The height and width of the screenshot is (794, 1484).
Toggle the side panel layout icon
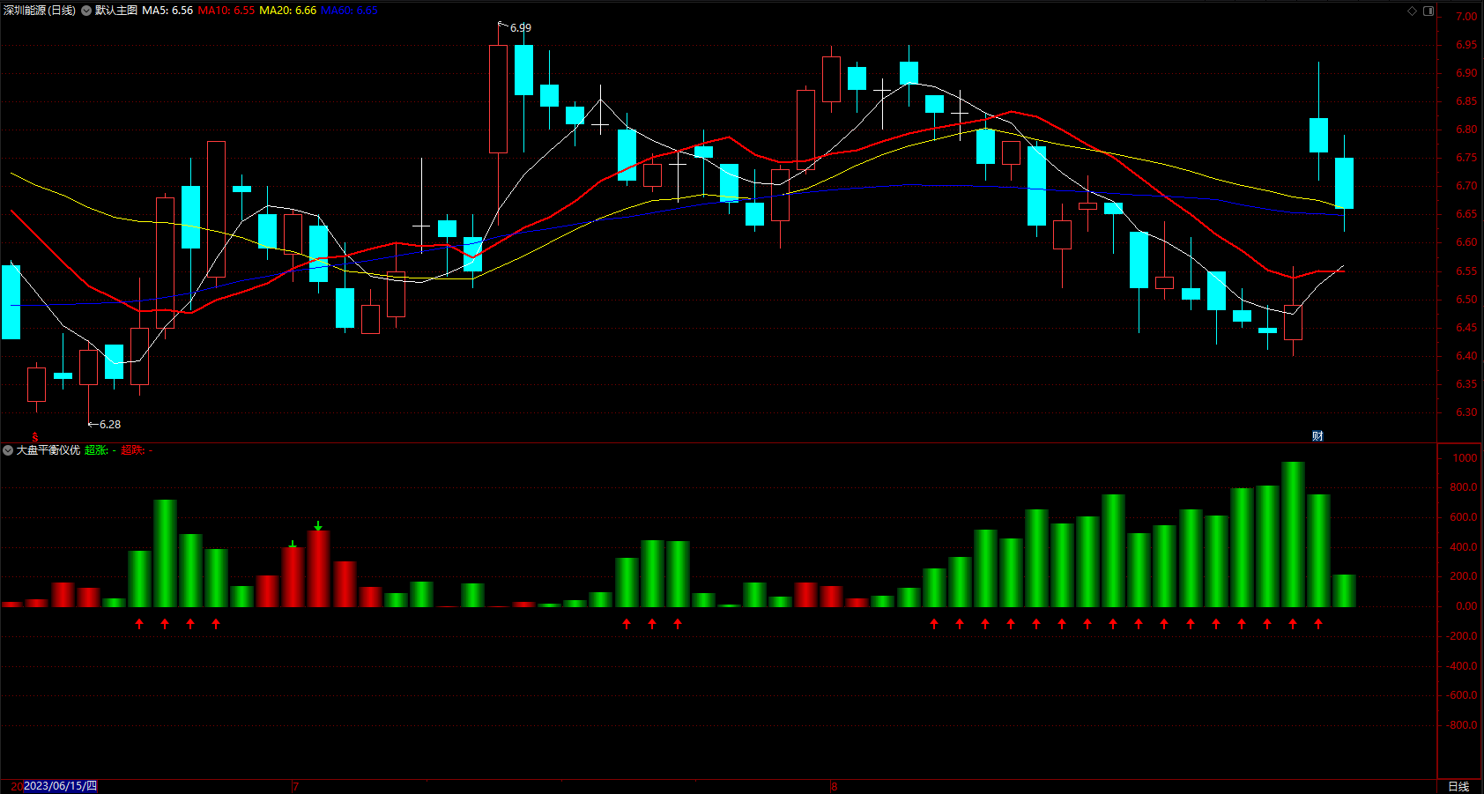(x=1428, y=11)
